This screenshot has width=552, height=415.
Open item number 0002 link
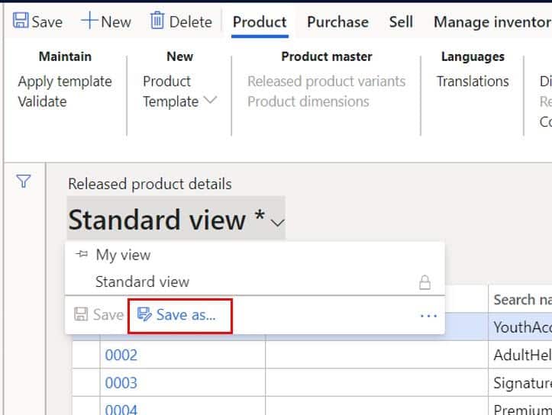pyautogui.click(x=121, y=355)
